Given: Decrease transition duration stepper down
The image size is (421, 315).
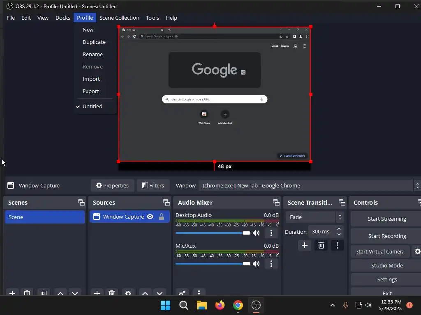Looking at the screenshot, I should tap(339, 235).
